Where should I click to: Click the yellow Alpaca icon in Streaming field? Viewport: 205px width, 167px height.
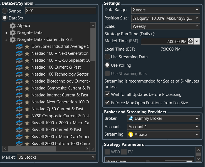[x=131, y=134]
